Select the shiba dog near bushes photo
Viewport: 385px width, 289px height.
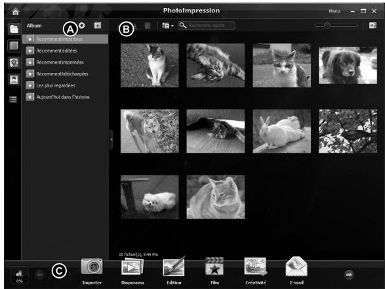[150, 131]
